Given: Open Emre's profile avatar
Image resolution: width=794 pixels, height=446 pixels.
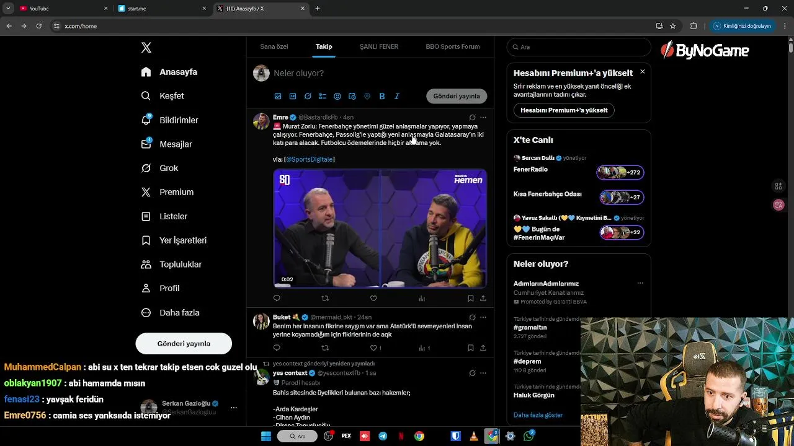Looking at the screenshot, I should [261, 121].
